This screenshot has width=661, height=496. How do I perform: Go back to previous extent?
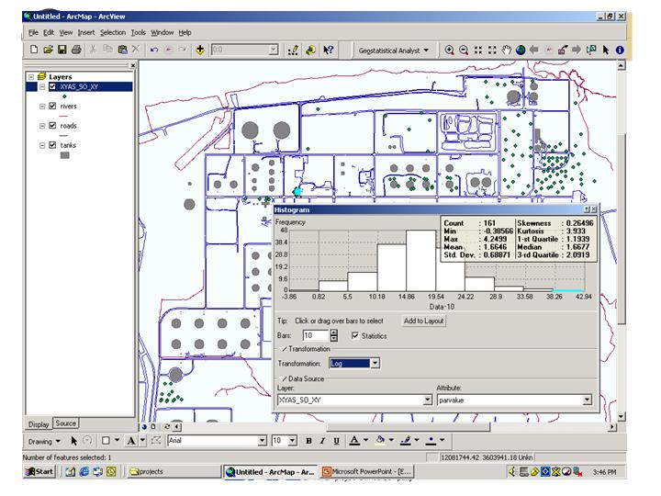click(534, 51)
